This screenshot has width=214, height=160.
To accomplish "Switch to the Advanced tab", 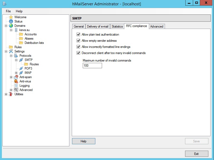I will point(157,26).
